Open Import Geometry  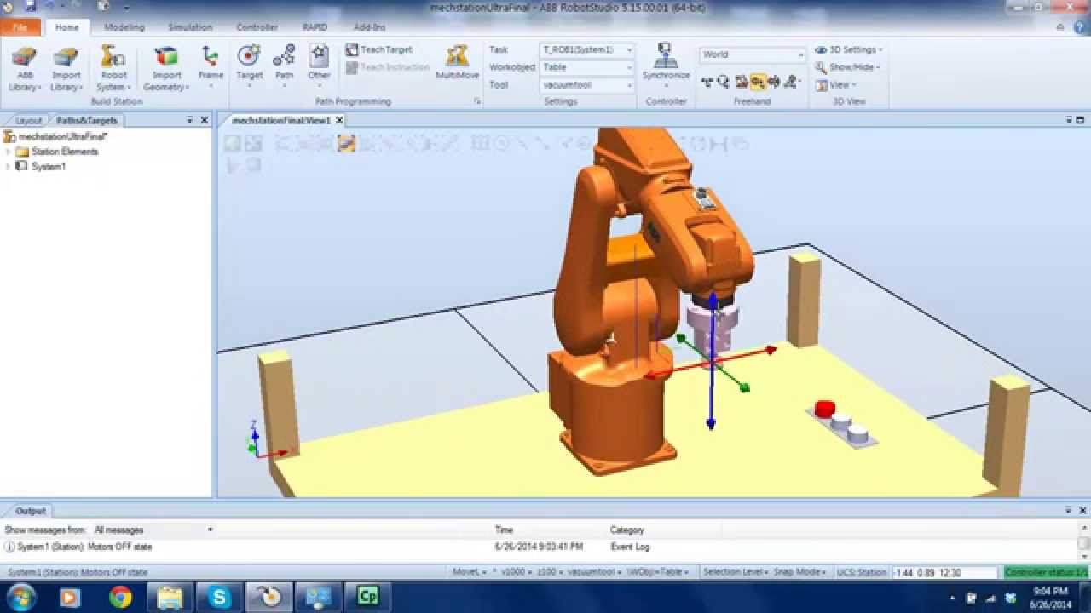(x=166, y=69)
